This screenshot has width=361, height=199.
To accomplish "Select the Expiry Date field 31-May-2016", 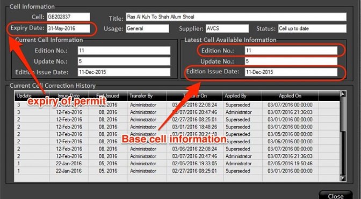I will tap(68, 28).
